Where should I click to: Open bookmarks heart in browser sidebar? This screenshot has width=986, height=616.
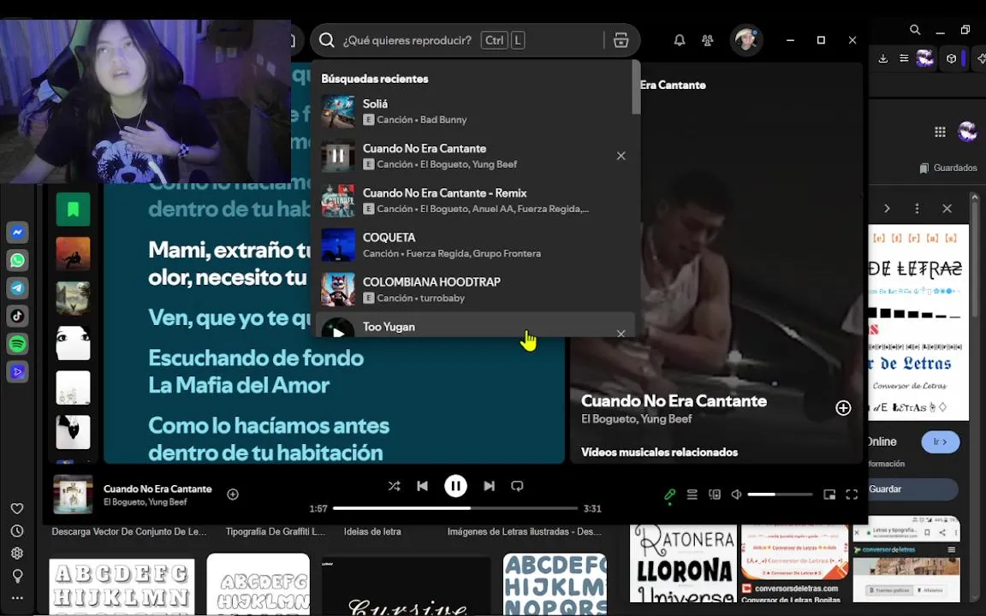(x=17, y=508)
